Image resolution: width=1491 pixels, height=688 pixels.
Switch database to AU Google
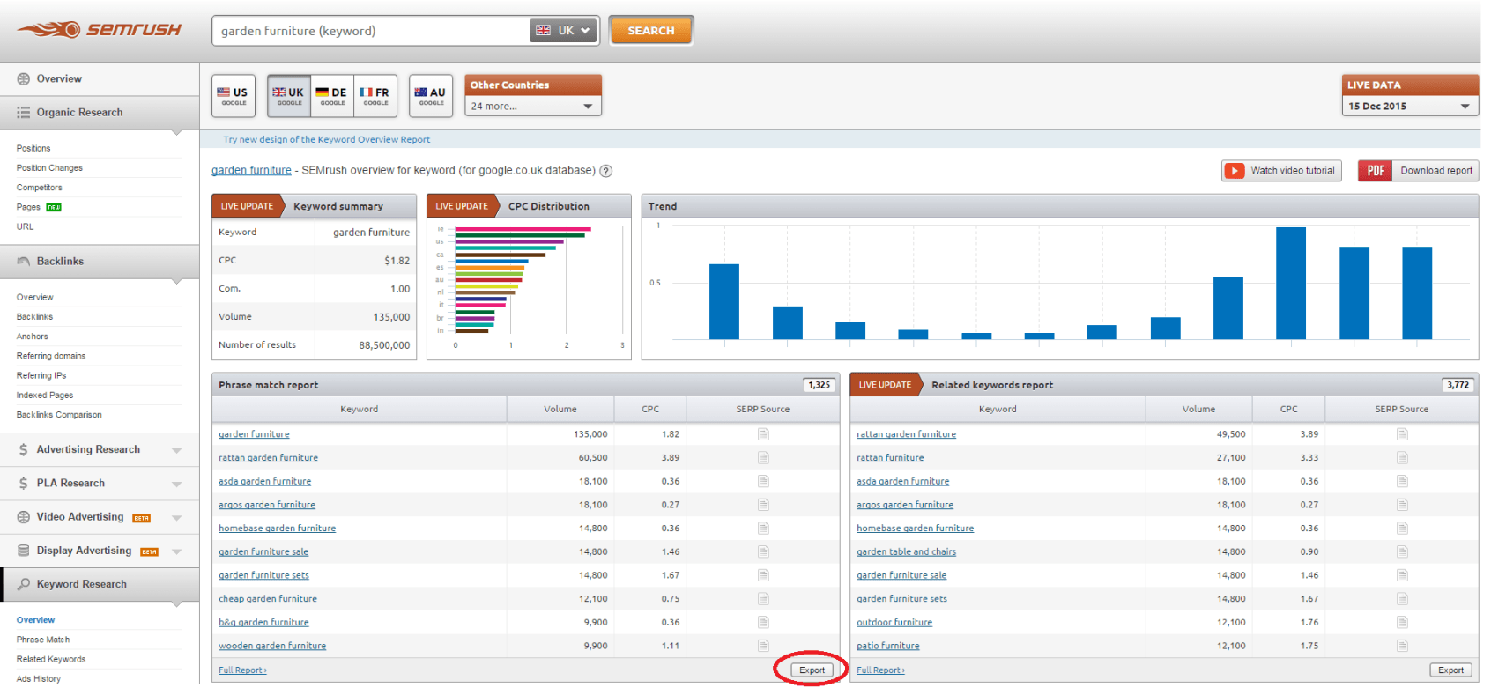(431, 96)
